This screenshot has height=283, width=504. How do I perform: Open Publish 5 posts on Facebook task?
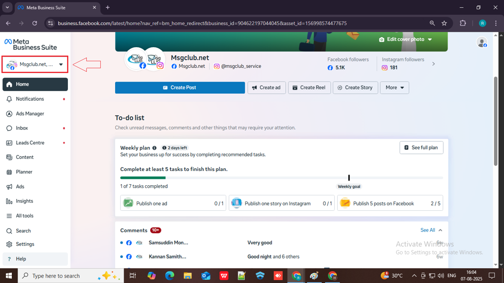pyautogui.click(x=390, y=203)
